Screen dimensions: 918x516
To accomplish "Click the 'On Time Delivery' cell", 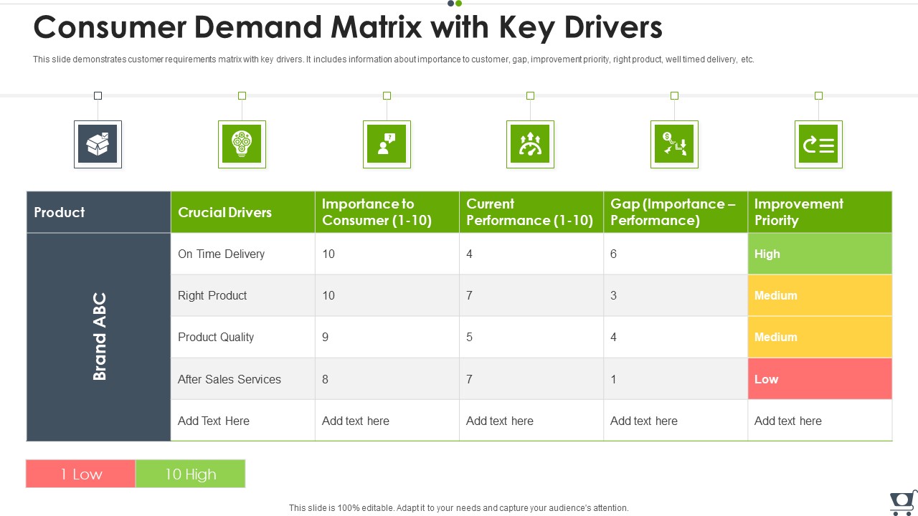I will pos(242,254).
